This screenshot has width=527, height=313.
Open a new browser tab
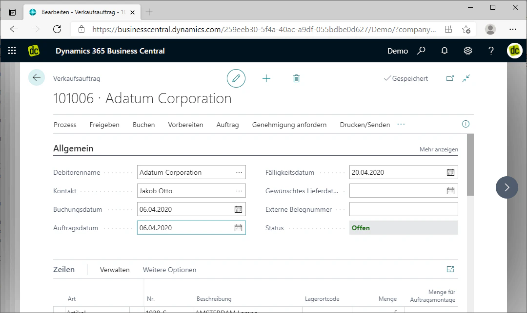(149, 12)
